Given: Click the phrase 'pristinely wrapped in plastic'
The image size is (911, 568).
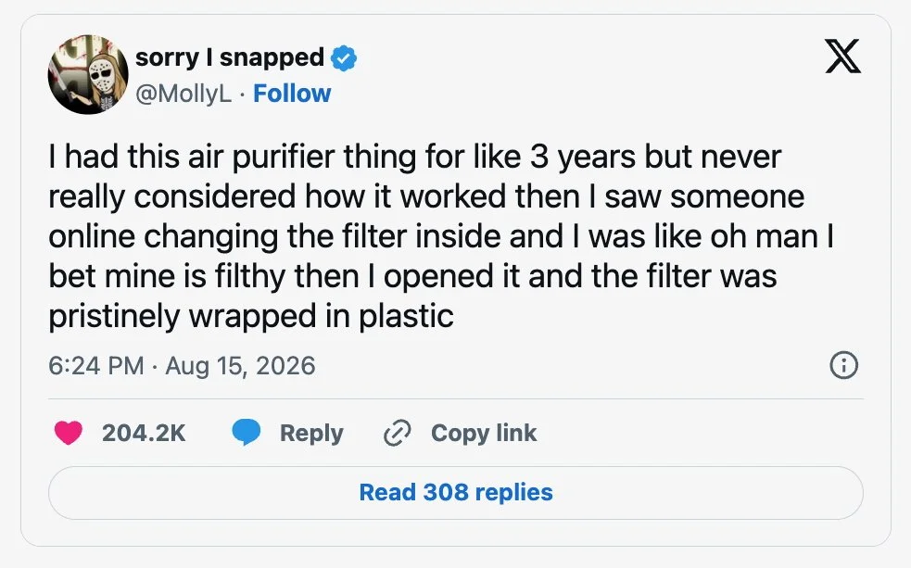Looking at the screenshot, I should tap(251, 317).
